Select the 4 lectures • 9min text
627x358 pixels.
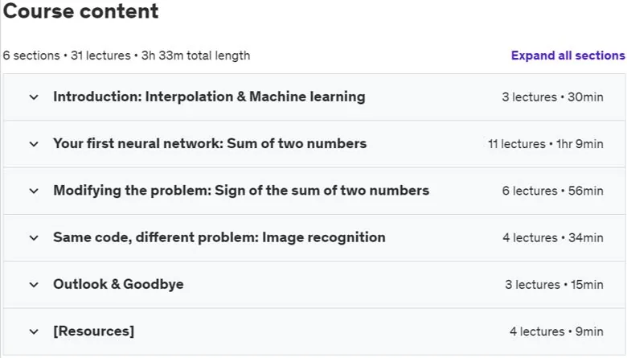click(556, 331)
